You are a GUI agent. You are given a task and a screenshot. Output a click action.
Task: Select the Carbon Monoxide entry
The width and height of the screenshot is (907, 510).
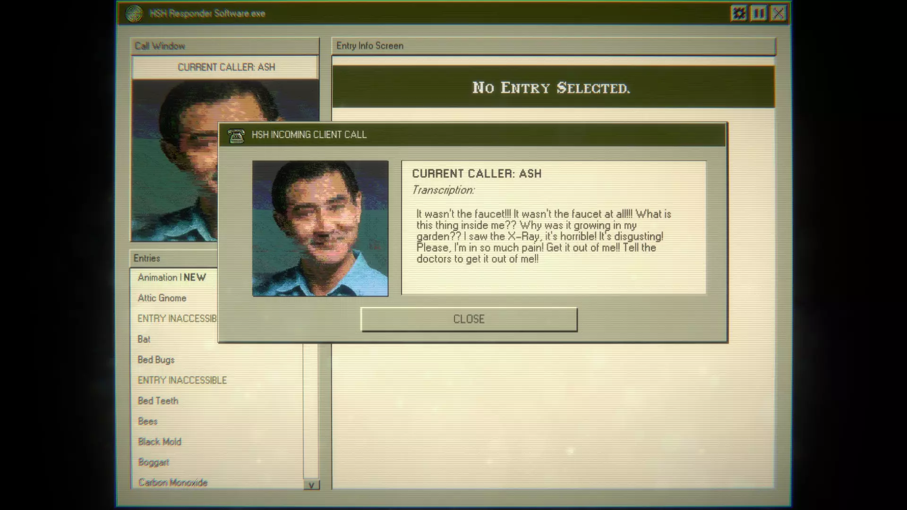pyautogui.click(x=172, y=483)
